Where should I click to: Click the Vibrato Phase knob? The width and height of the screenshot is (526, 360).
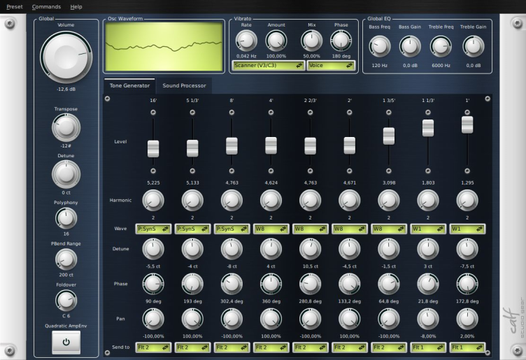click(341, 41)
